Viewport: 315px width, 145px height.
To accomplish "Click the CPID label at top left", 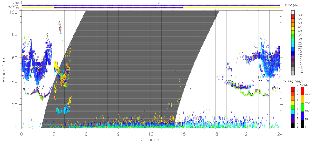I will point(16,3).
